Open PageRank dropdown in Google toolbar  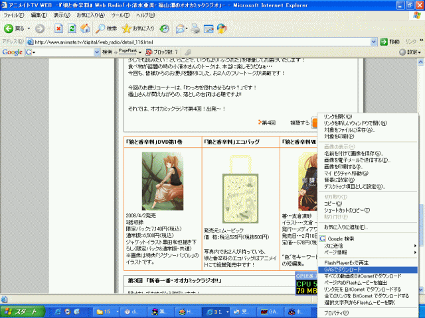pos(140,52)
